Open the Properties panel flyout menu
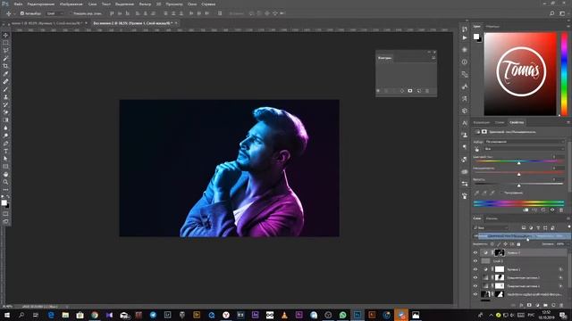 pyautogui.click(x=568, y=122)
